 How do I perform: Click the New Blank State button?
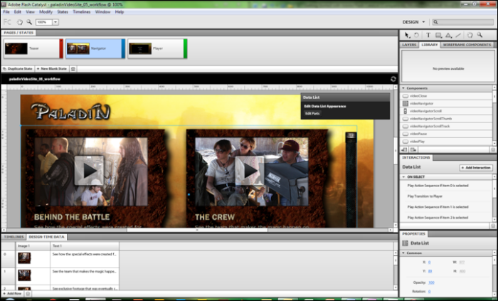[51, 68]
